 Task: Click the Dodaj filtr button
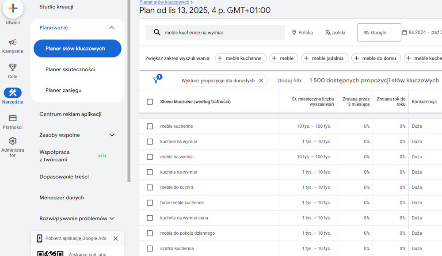coord(290,80)
